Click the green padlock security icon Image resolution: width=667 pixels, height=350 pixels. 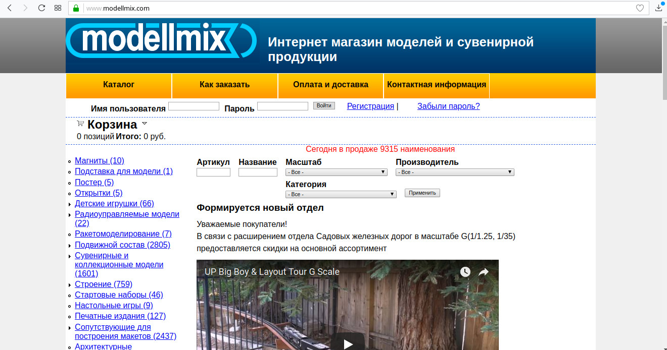tap(76, 8)
